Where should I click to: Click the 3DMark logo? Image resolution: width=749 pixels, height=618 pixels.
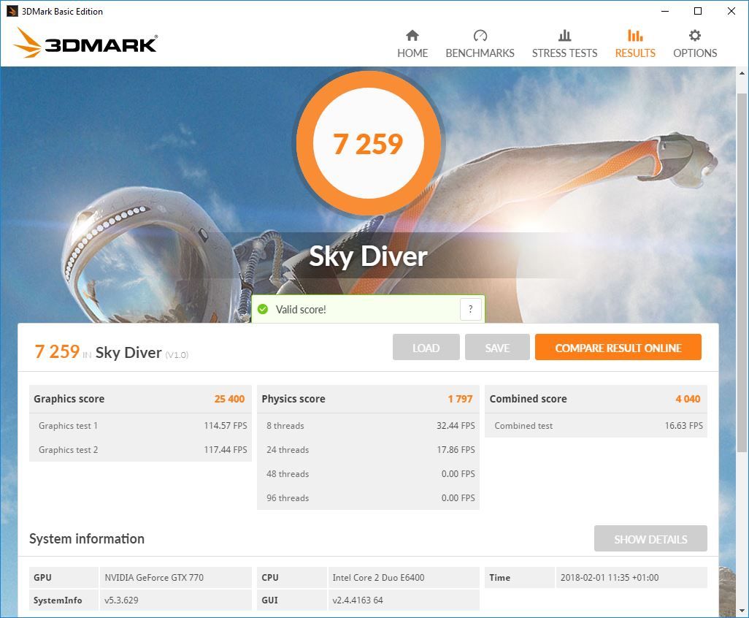coord(85,44)
